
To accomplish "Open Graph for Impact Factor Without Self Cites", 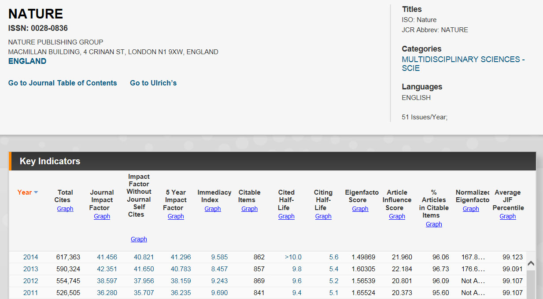I will 139,239.
